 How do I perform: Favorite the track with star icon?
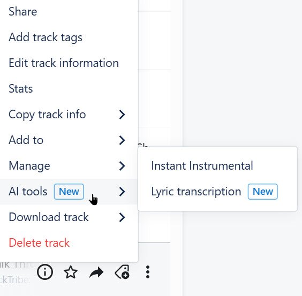coord(71,272)
